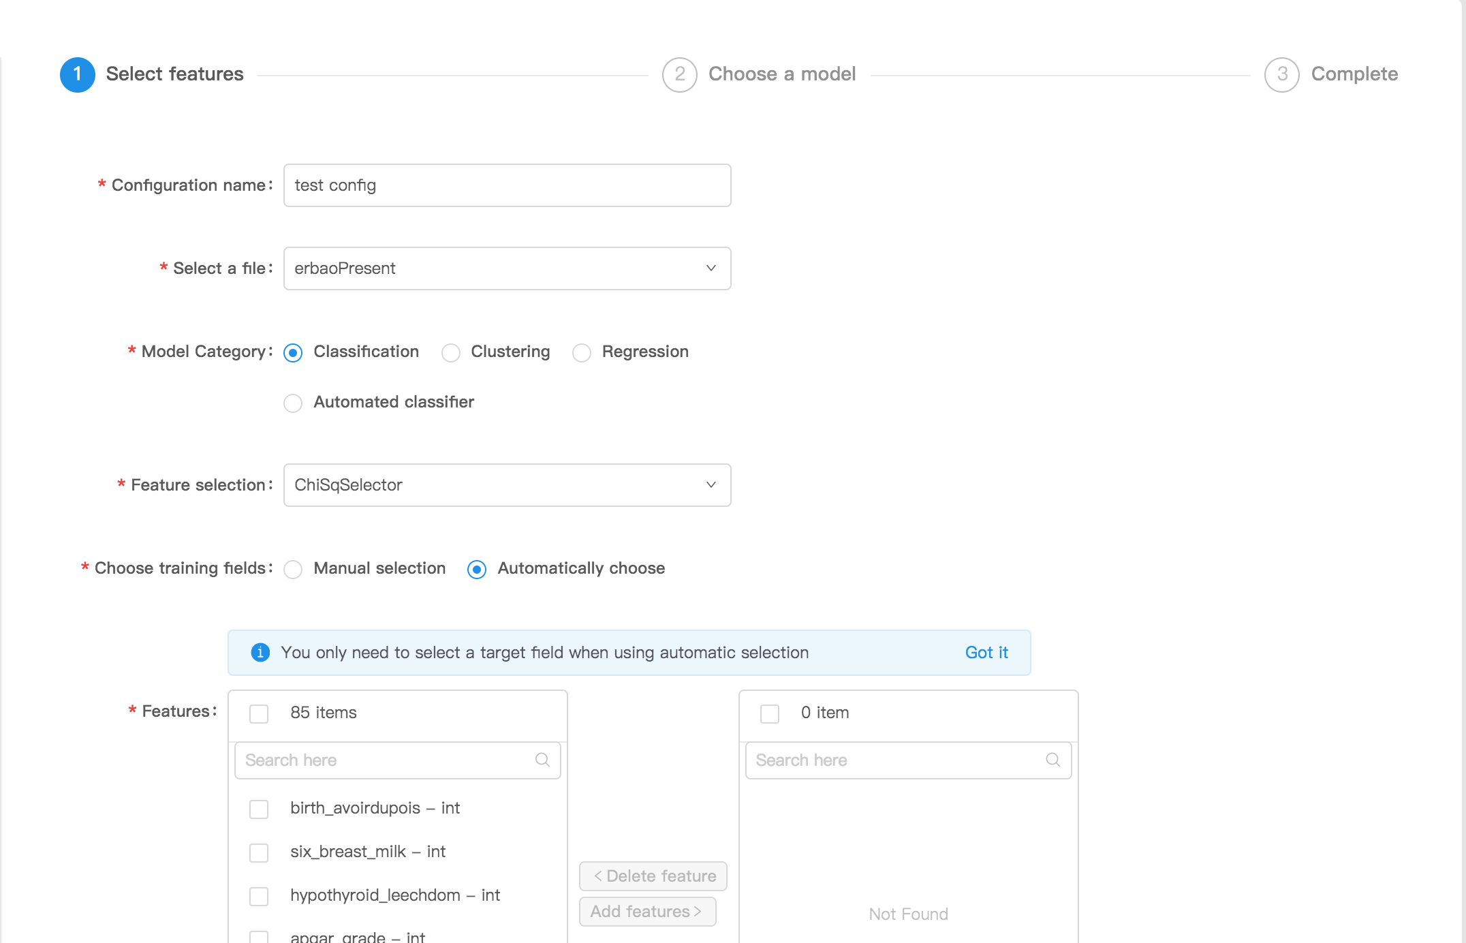The width and height of the screenshot is (1466, 943).
Task: Expand the Feature selection ChiSqSelector dropdown
Action: (x=507, y=485)
